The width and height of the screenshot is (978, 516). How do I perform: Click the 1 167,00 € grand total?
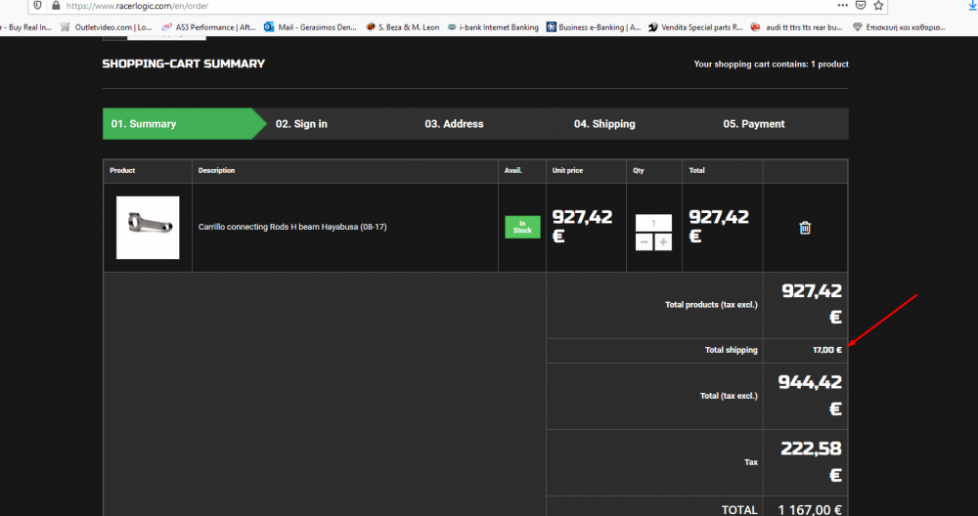(x=810, y=509)
